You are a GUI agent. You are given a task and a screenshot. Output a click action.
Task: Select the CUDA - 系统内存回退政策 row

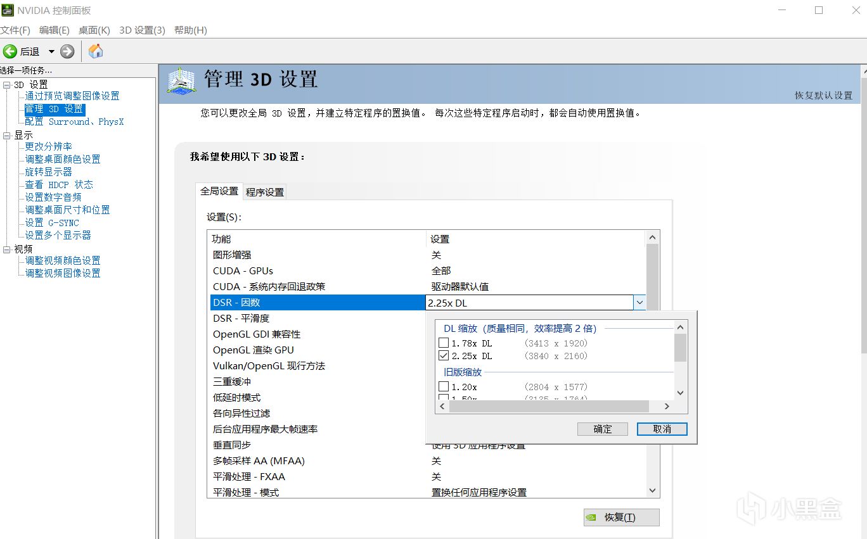click(x=428, y=286)
